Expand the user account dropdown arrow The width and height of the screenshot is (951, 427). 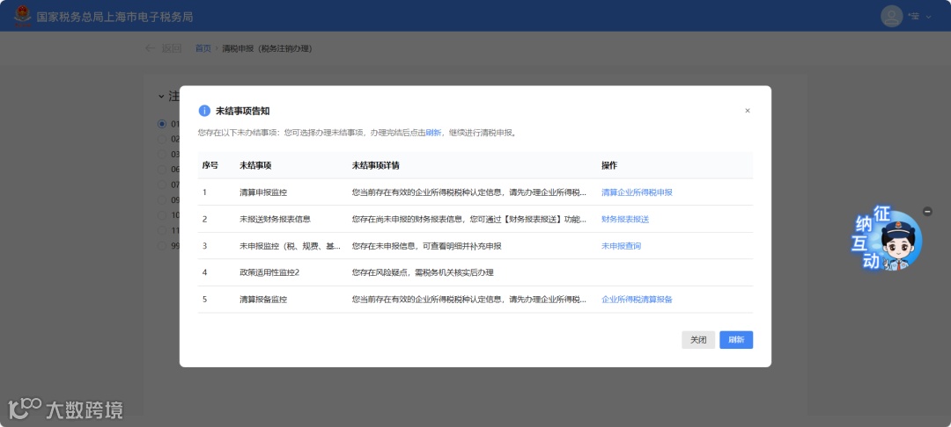(x=928, y=17)
